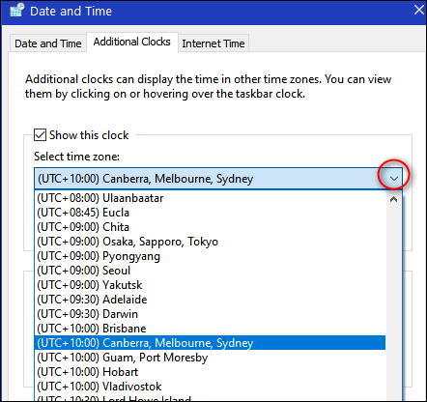The width and height of the screenshot is (427, 402).
Task: Select Guam, Port Moresby time zone
Action: (x=210, y=358)
